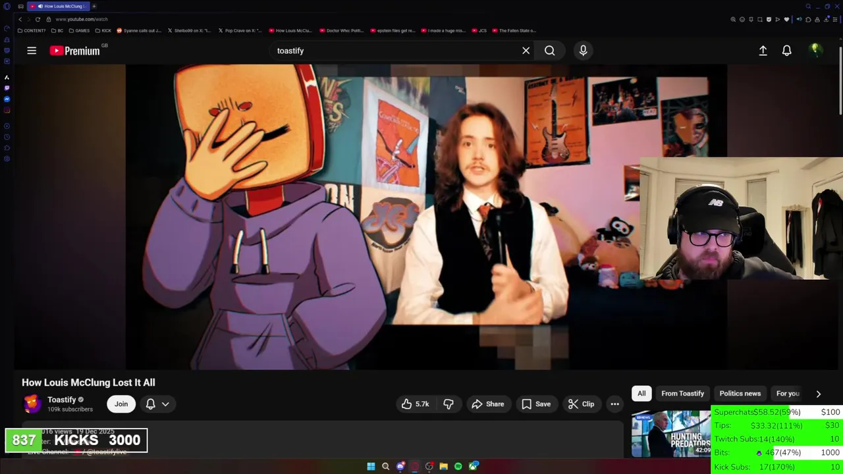Reload the current page
Screen dimensions: 843x474
pos(38,20)
